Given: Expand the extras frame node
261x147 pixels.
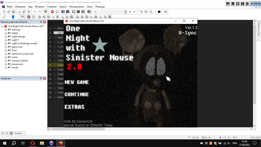Looking at the screenshot, I should click(6, 57).
